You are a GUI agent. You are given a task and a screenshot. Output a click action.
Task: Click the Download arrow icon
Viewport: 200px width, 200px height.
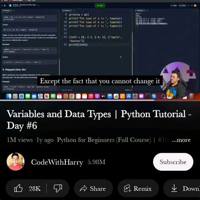pos(174,188)
